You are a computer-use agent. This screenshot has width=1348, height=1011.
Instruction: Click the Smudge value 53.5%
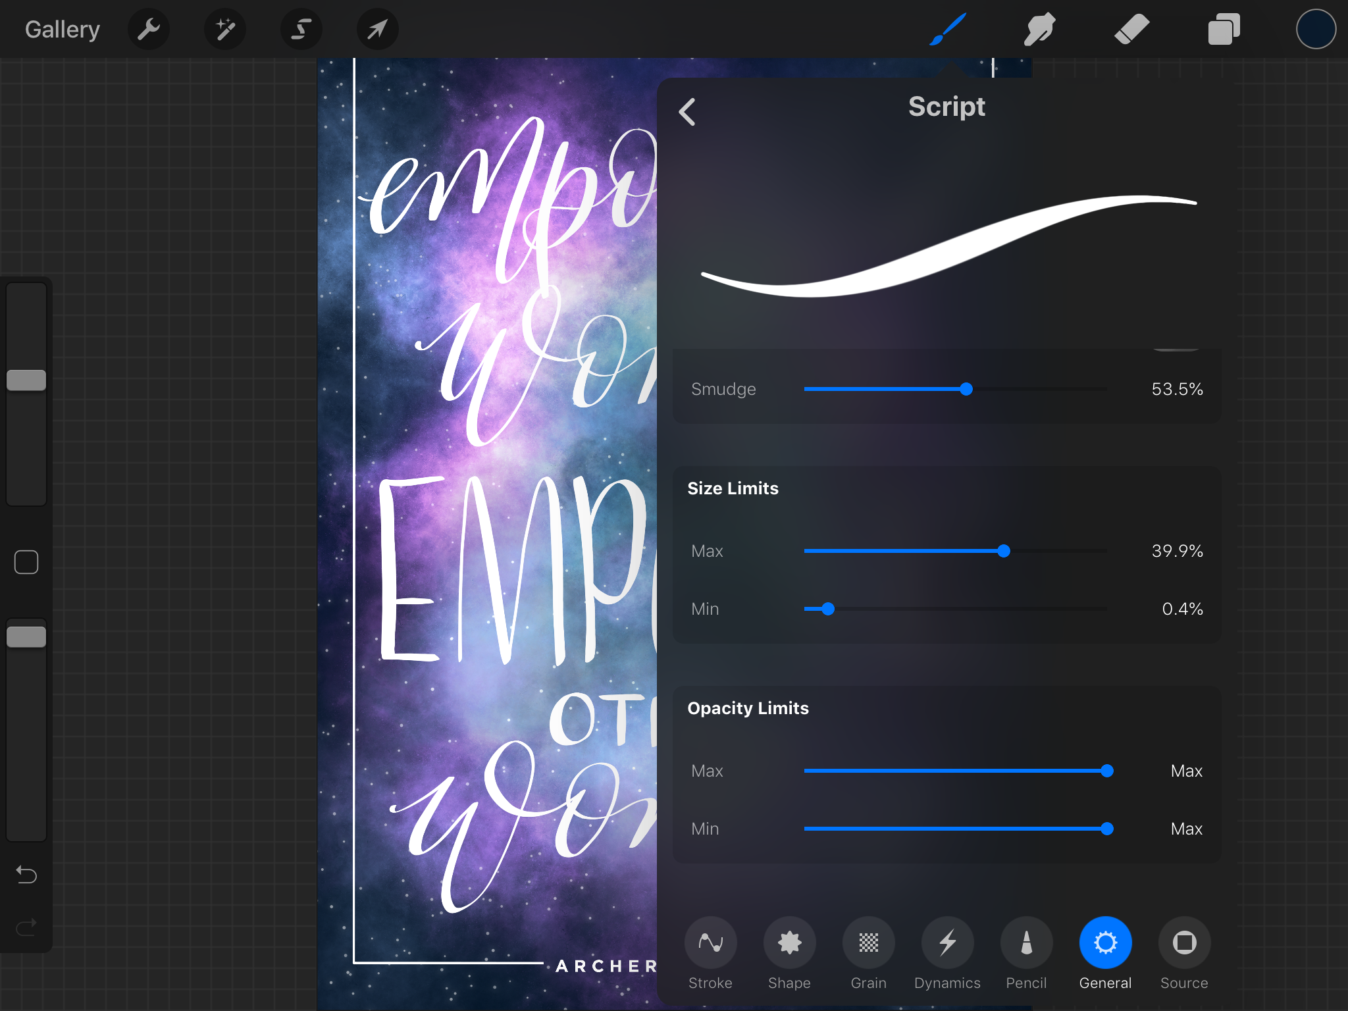coord(1177,389)
